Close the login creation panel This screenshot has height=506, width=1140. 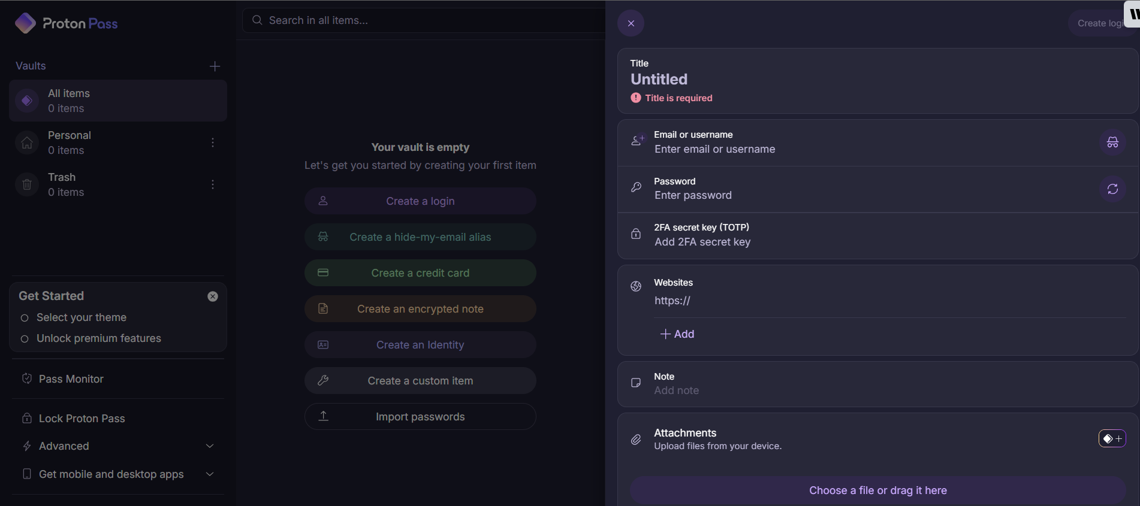(x=631, y=23)
